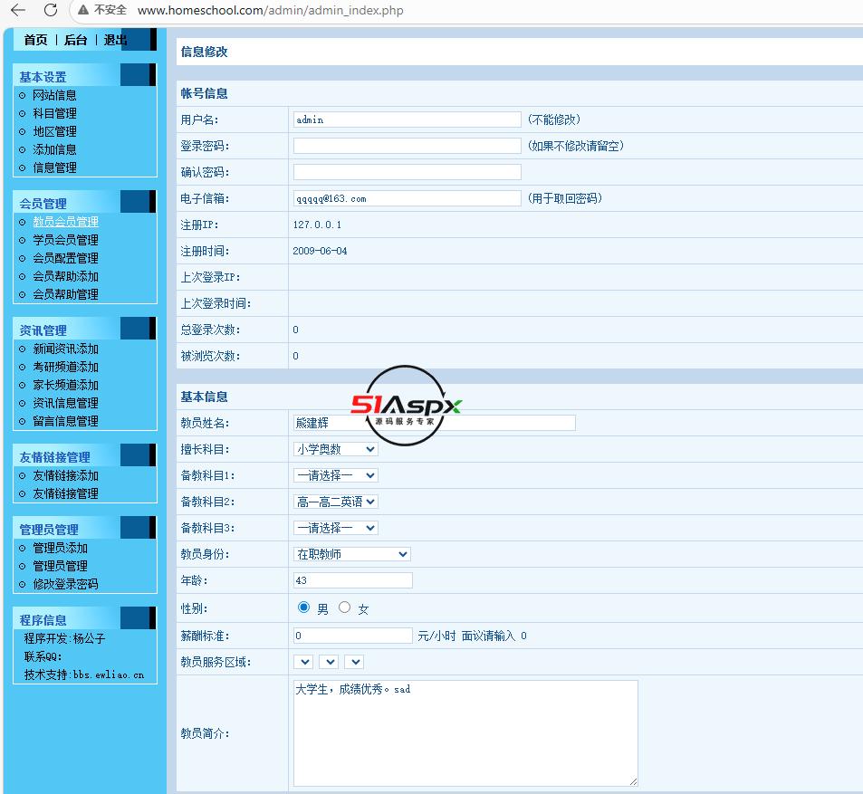Open 添加信息 in the sidebar
The width and height of the screenshot is (863, 794).
[x=54, y=149]
